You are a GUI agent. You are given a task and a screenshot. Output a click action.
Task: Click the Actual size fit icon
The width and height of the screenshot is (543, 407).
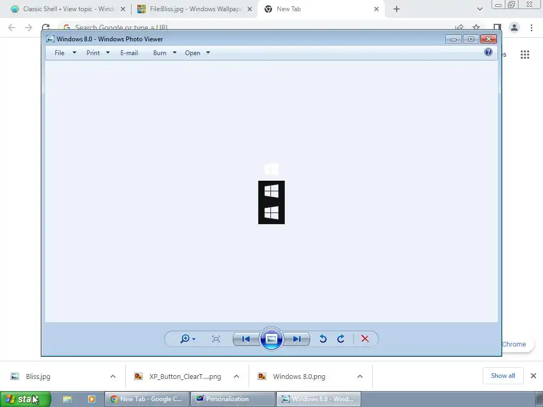[216, 339]
